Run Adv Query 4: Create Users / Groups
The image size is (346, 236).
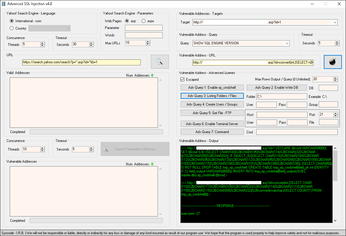coord(212,104)
